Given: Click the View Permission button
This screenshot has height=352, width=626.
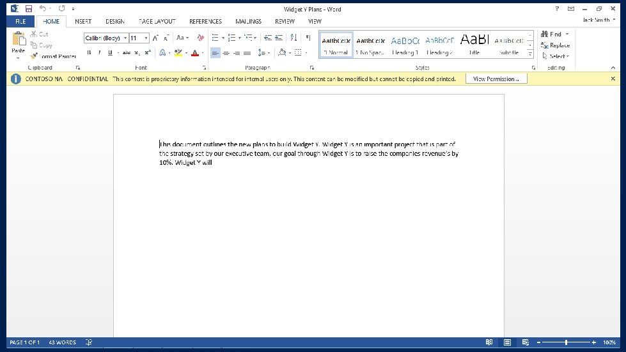Looking at the screenshot, I should pos(496,79).
